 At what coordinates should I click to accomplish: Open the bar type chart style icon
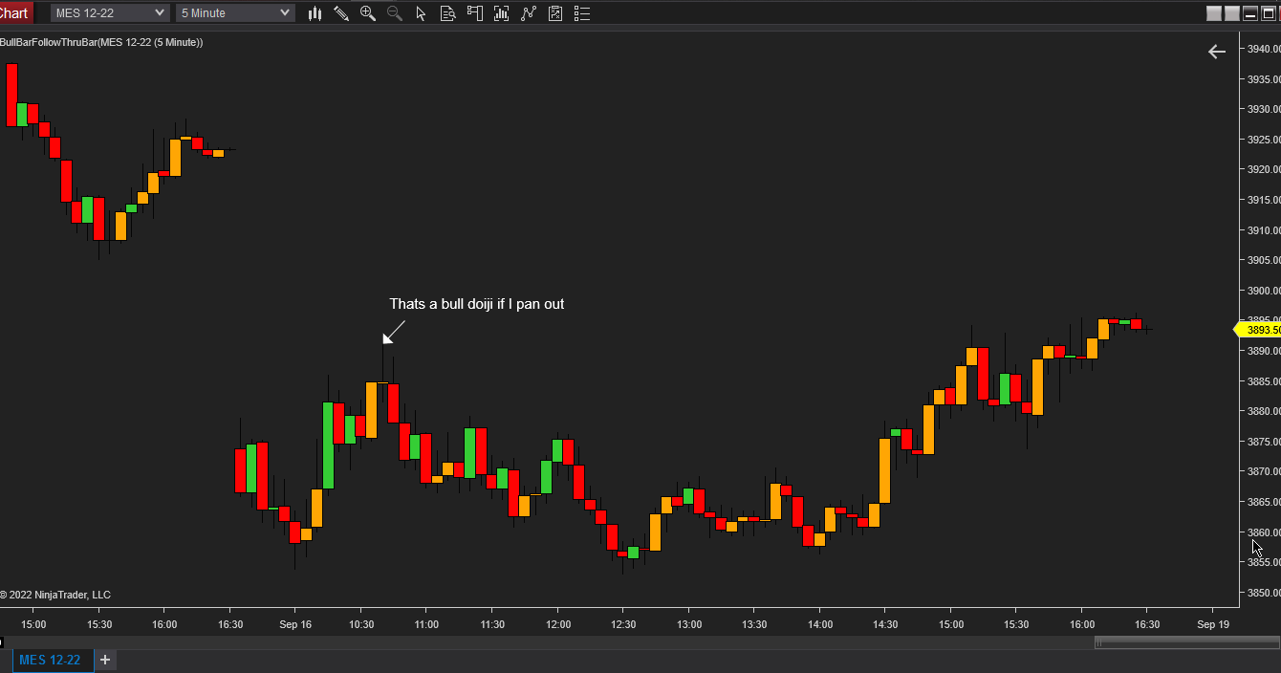point(315,13)
